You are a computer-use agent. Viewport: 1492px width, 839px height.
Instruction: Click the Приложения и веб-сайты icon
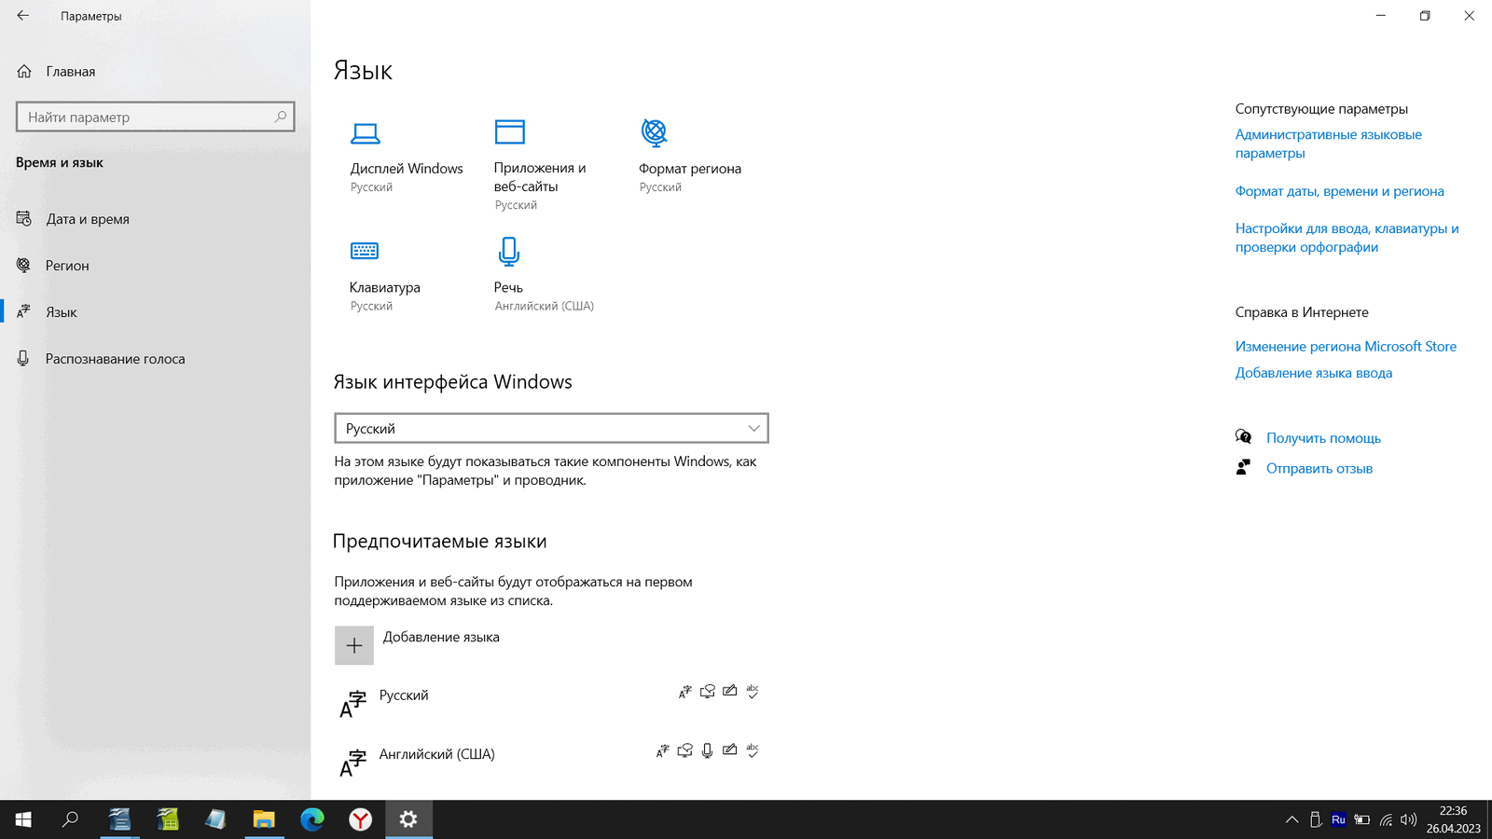[x=509, y=132]
